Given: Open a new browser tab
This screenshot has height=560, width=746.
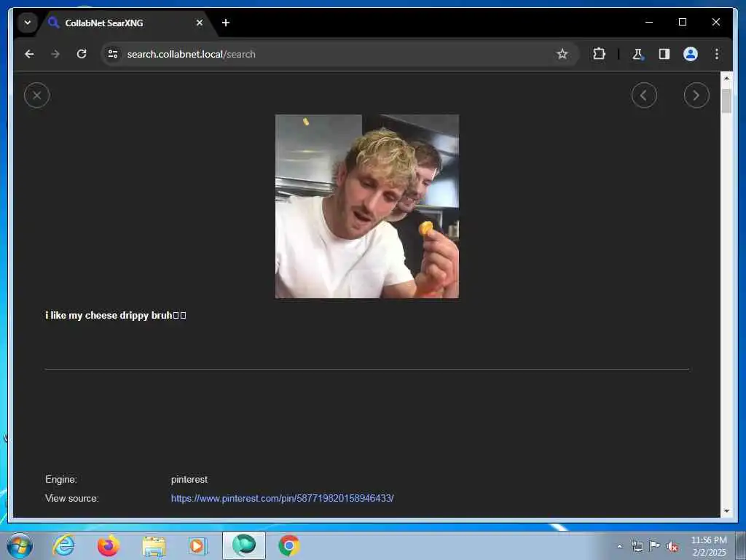Looking at the screenshot, I should tap(226, 23).
